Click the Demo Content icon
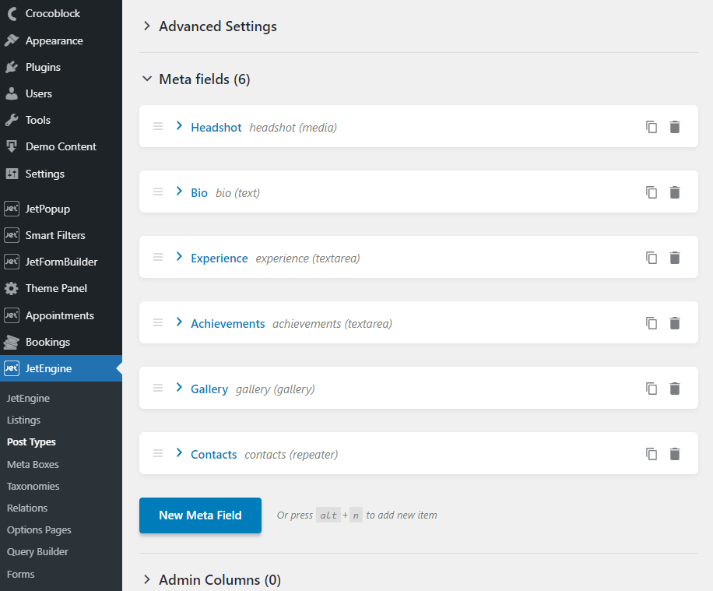713x591 pixels. click(x=12, y=146)
